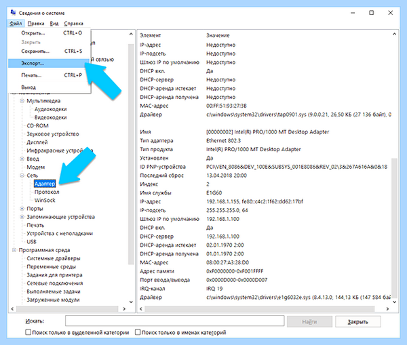Select the Дисплей tree item
Viewport: 407px width, 345px height.
click(37, 142)
